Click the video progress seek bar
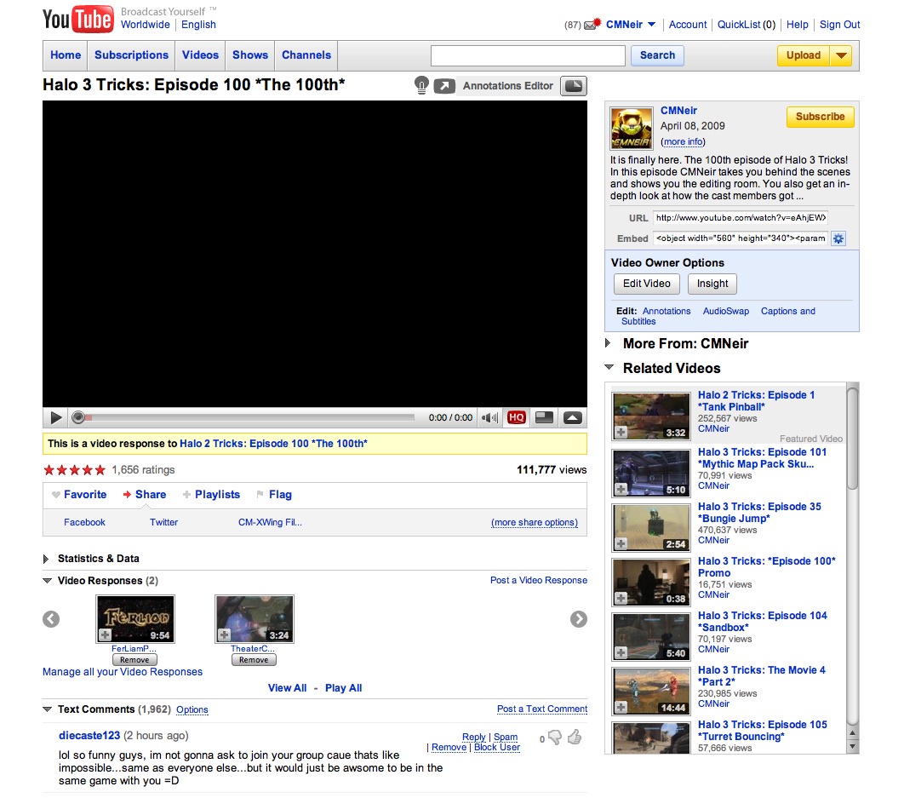This screenshot has width=904, height=798. (243, 417)
